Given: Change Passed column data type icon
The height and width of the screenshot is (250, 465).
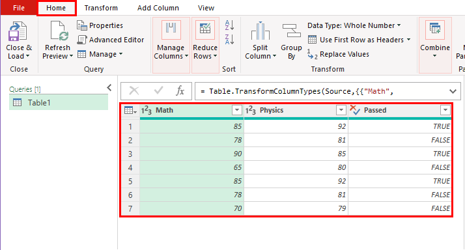Looking at the screenshot, I should (x=355, y=110).
